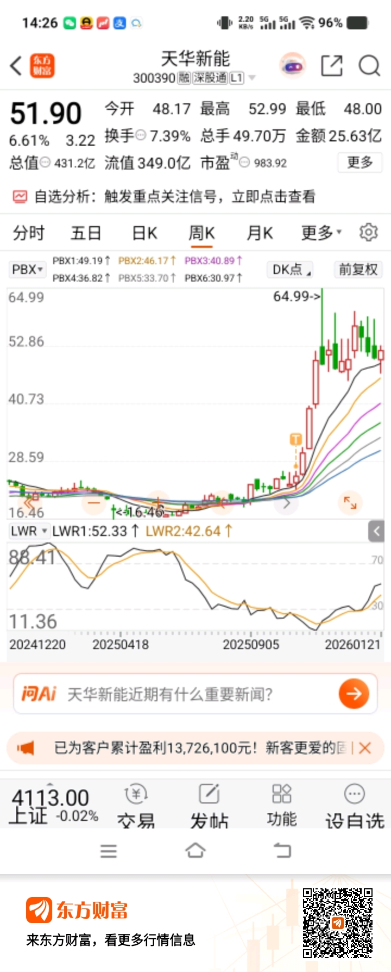Shift chart right with arrow button
Image resolution: width=391 pixels, height=972 pixels.
tap(286, 503)
